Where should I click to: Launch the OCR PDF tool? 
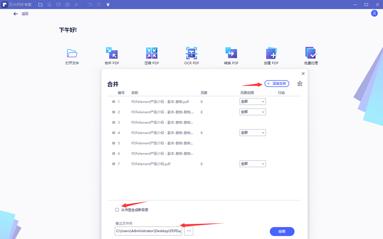(191, 53)
